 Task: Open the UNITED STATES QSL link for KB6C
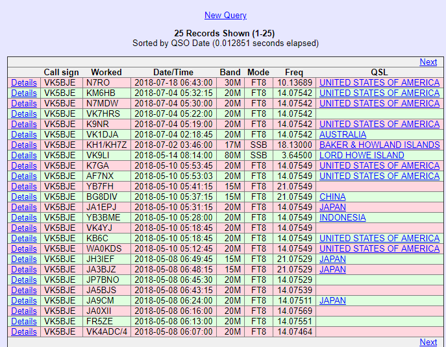point(379,238)
